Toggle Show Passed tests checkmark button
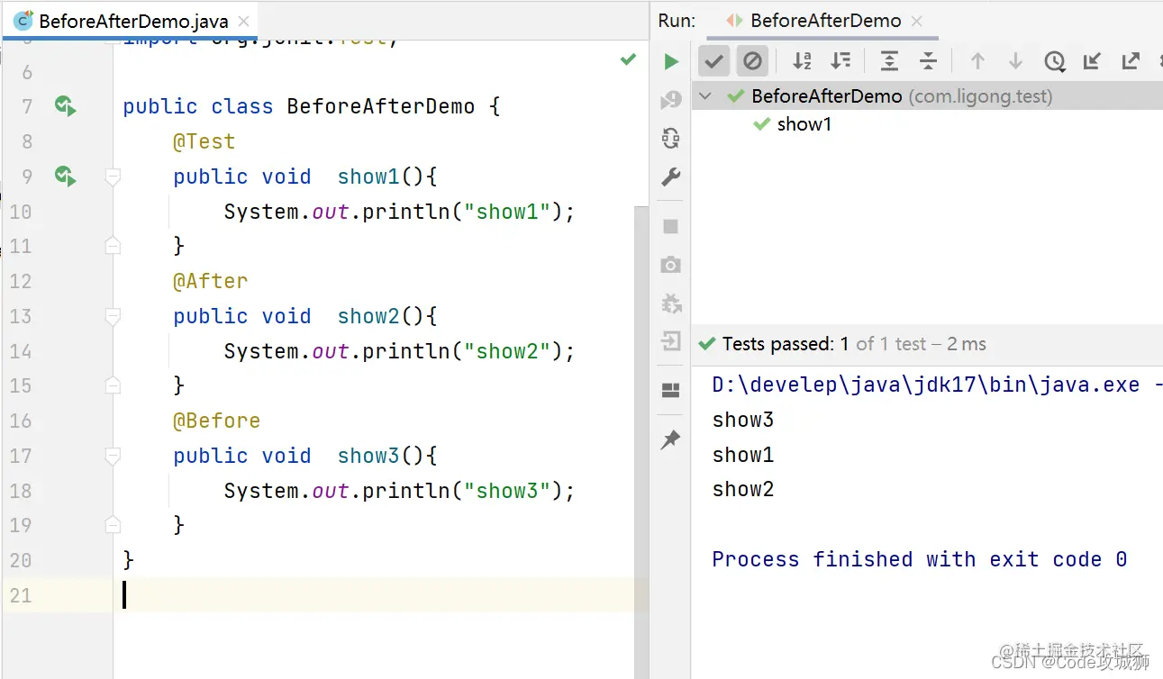 (x=714, y=61)
